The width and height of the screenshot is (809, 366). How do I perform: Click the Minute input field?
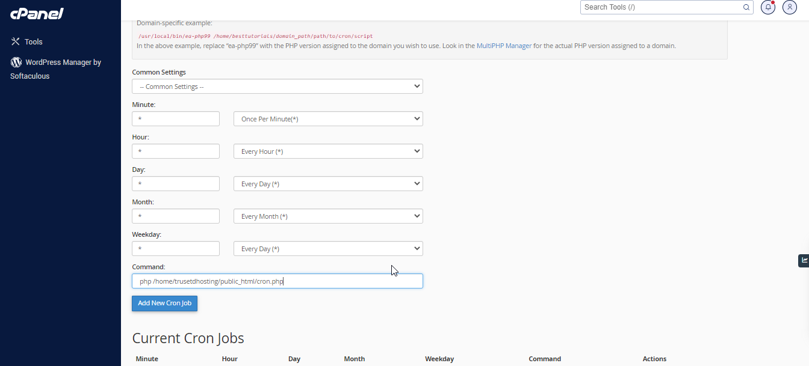176,119
